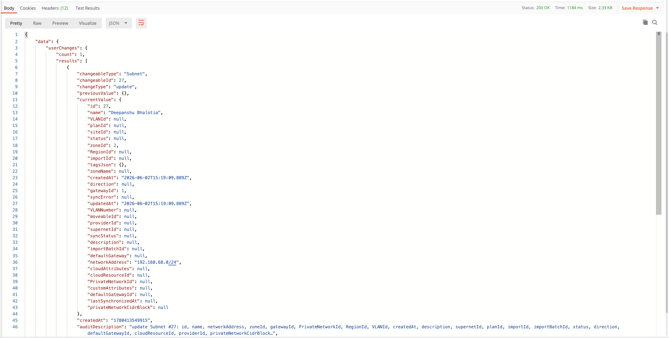This screenshot has width=669, height=338.
Task: Click line number 11 in gutter
Action: (x=15, y=100)
